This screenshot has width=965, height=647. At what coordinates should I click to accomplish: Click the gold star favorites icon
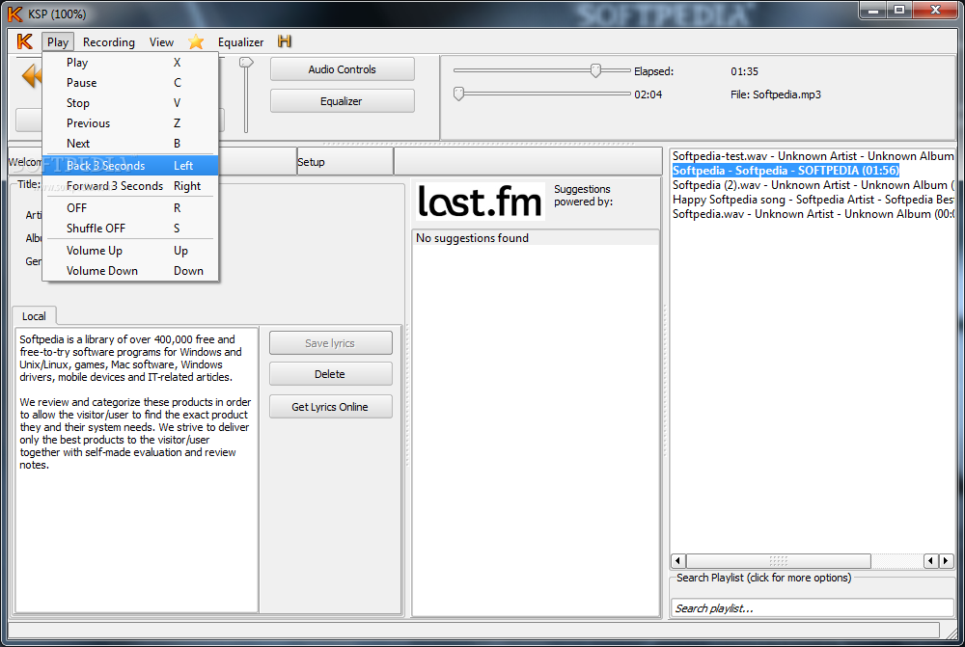click(x=196, y=41)
